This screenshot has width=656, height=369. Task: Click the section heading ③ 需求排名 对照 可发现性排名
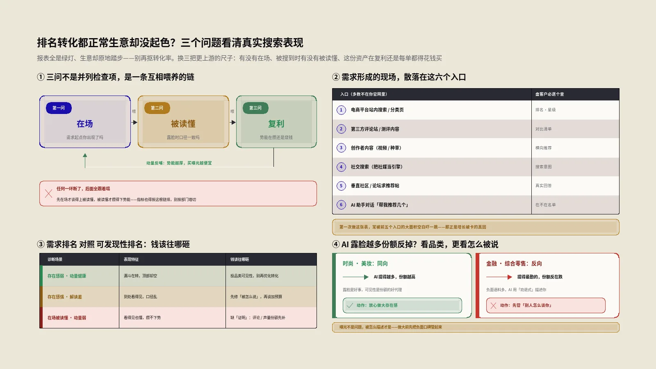tap(113, 244)
